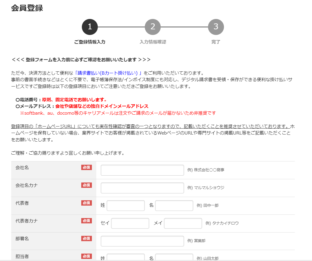This screenshot has width=312, height=261.
Task: Focus the 会社名 input field
Action: [142, 170]
